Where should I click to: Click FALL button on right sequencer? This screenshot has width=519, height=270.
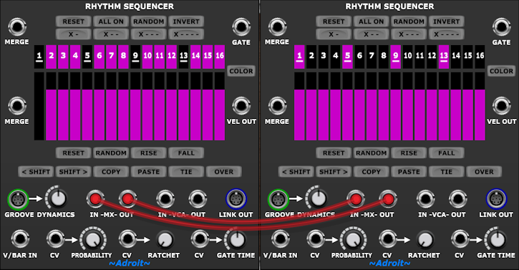point(446,153)
